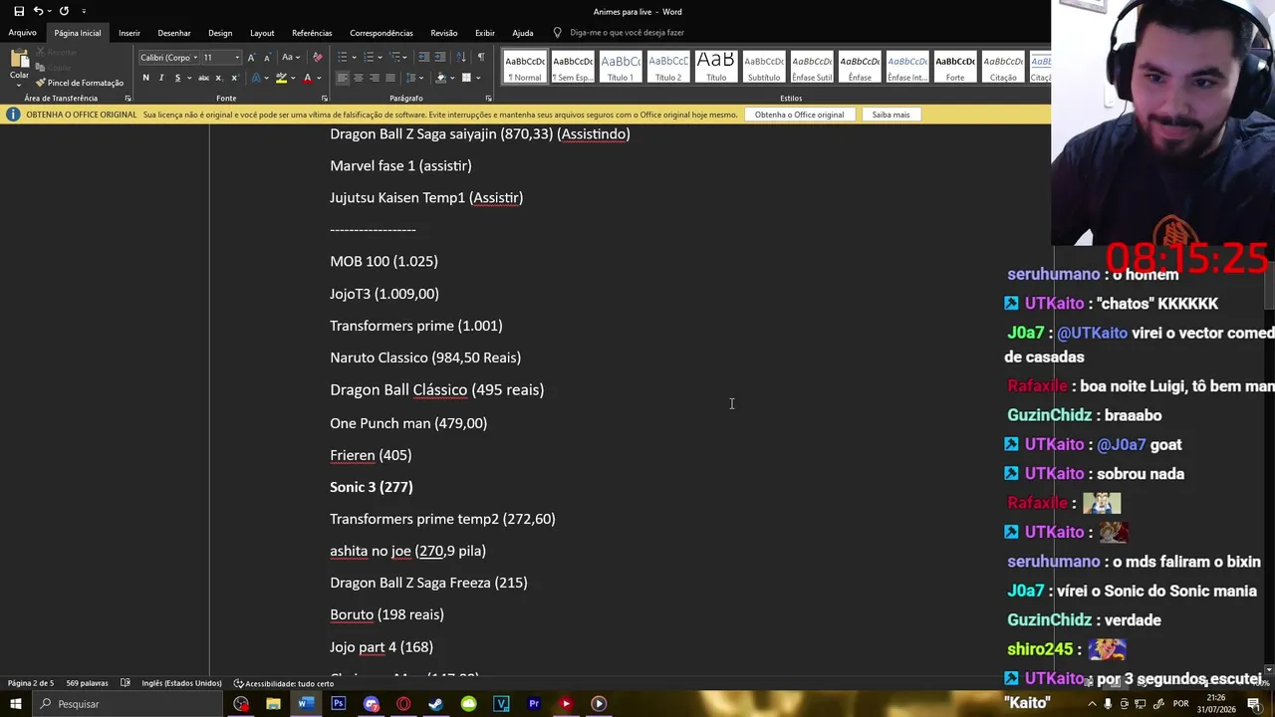
Task: Decrease font size with the smaller A icon
Action: click(266, 57)
